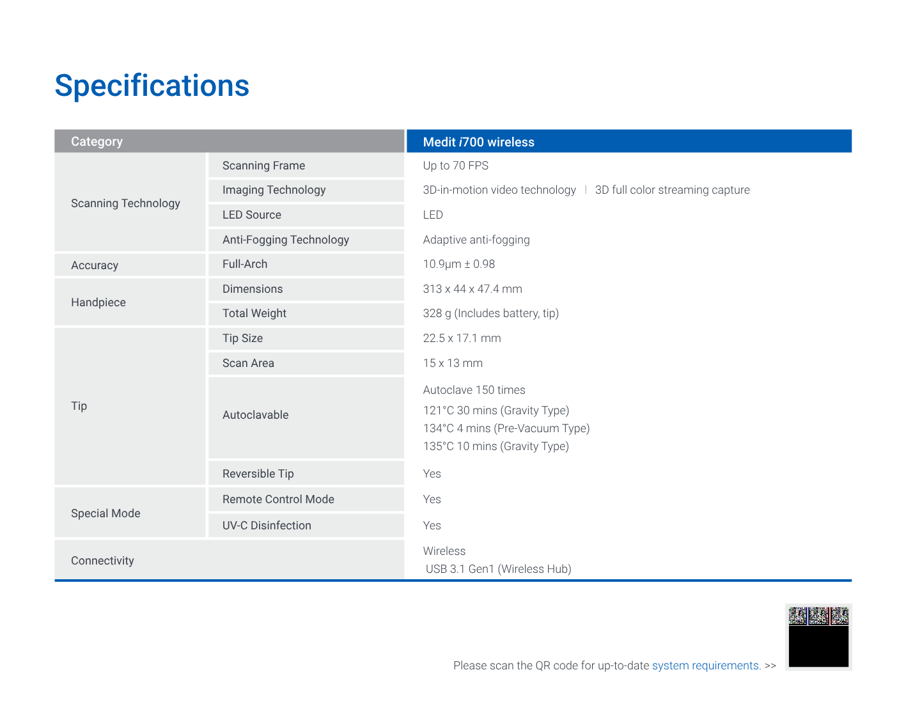This screenshot has height=725, width=906.
Task: Select 'Yes' in Remote Control Mode row
Action: pos(432,499)
